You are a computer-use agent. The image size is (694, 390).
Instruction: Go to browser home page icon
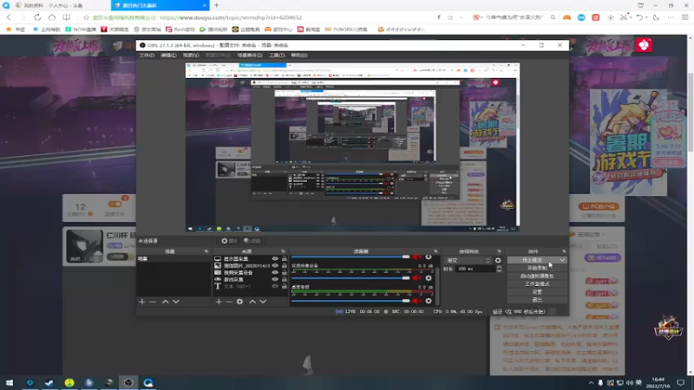tap(52, 17)
